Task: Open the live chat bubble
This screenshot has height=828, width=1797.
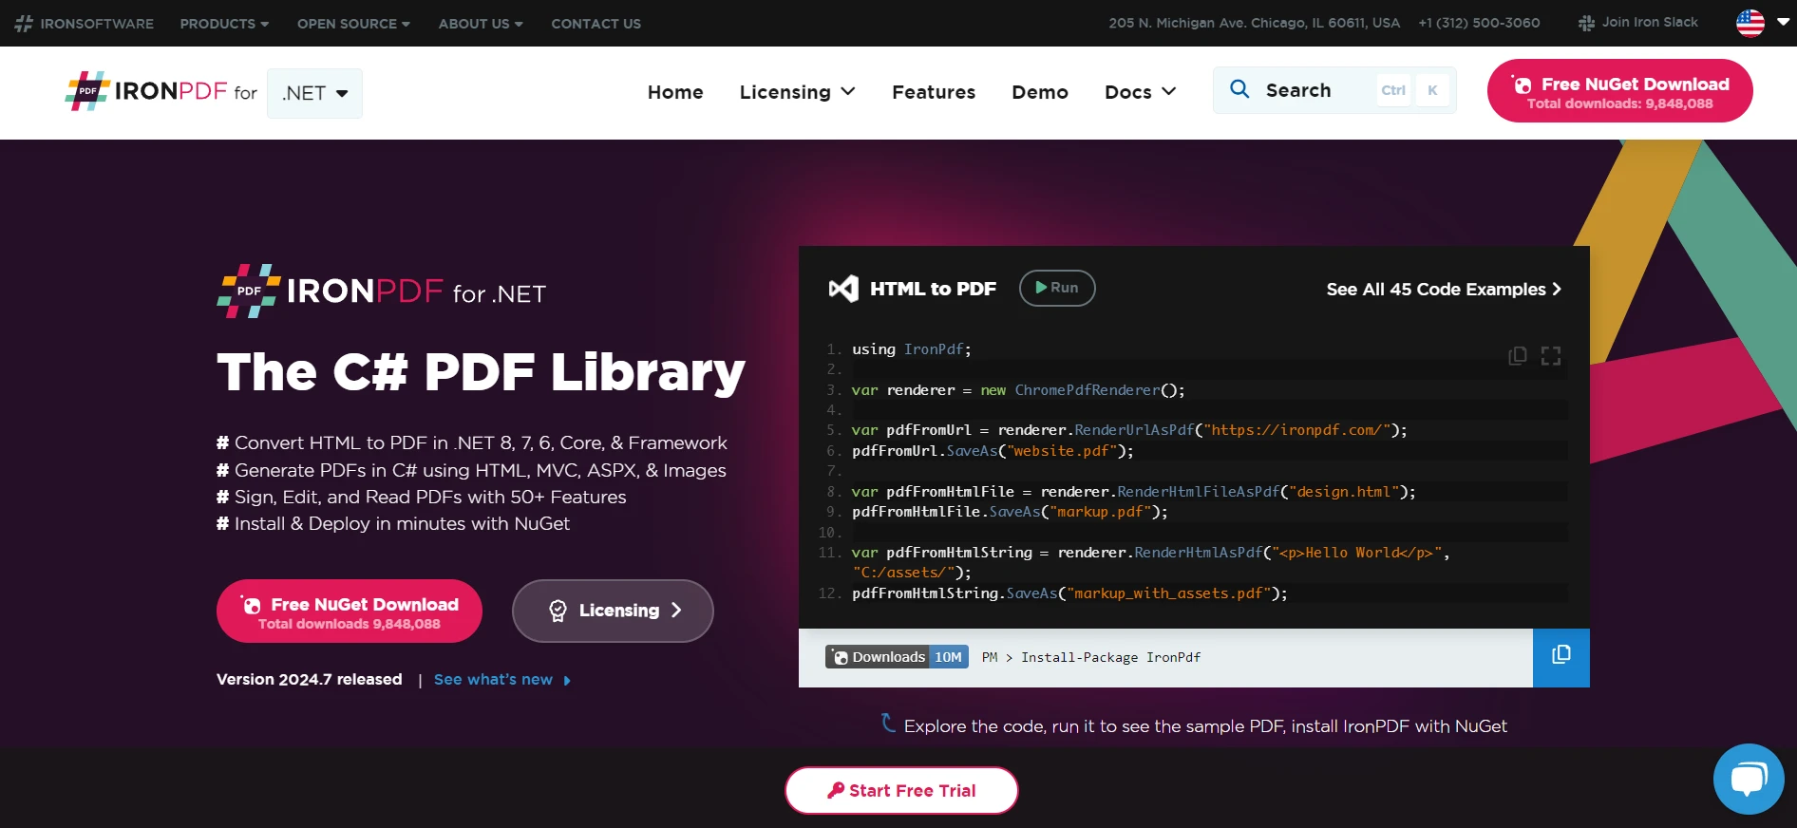Action: [1749, 779]
